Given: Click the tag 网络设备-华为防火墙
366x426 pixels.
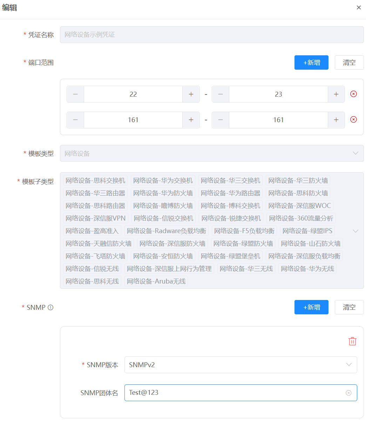Looking at the screenshot, I should (x=163, y=193).
